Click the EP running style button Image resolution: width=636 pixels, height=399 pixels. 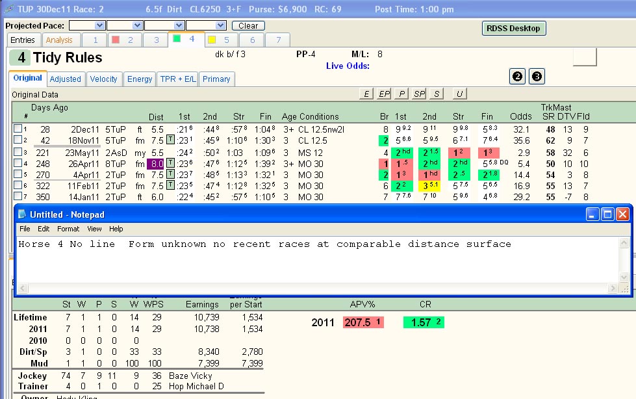[384, 94]
